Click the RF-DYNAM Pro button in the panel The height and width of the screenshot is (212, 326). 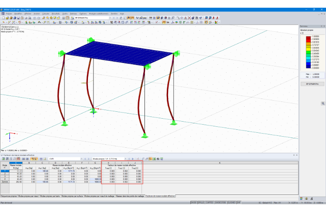312,84
